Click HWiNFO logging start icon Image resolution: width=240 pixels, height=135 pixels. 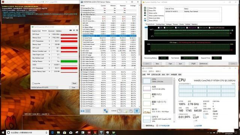click(125, 111)
